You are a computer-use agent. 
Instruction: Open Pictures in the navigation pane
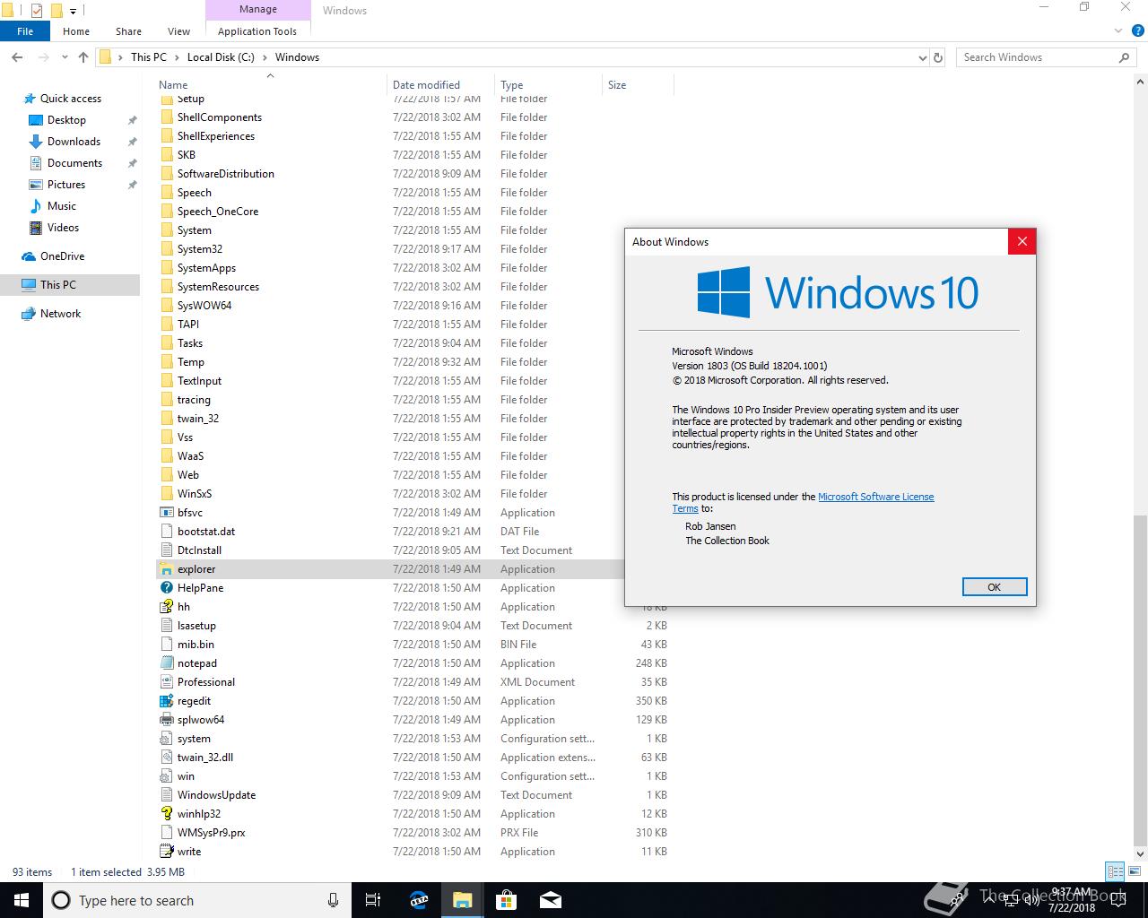pos(66,185)
